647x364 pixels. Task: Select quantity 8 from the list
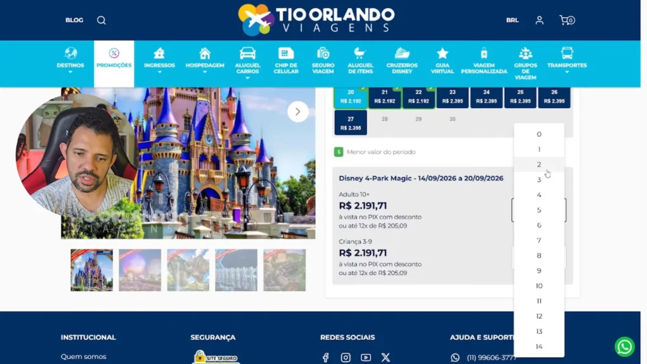pyautogui.click(x=539, y=255)
